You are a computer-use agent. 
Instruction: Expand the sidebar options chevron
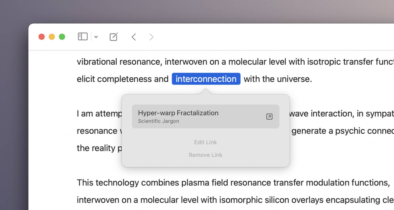(x=96, y=37)
